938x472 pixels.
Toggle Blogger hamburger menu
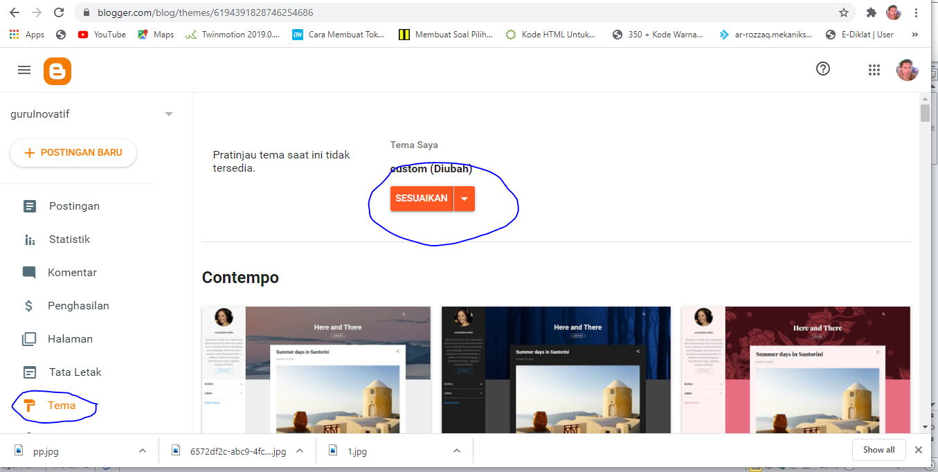click(24, 70)
